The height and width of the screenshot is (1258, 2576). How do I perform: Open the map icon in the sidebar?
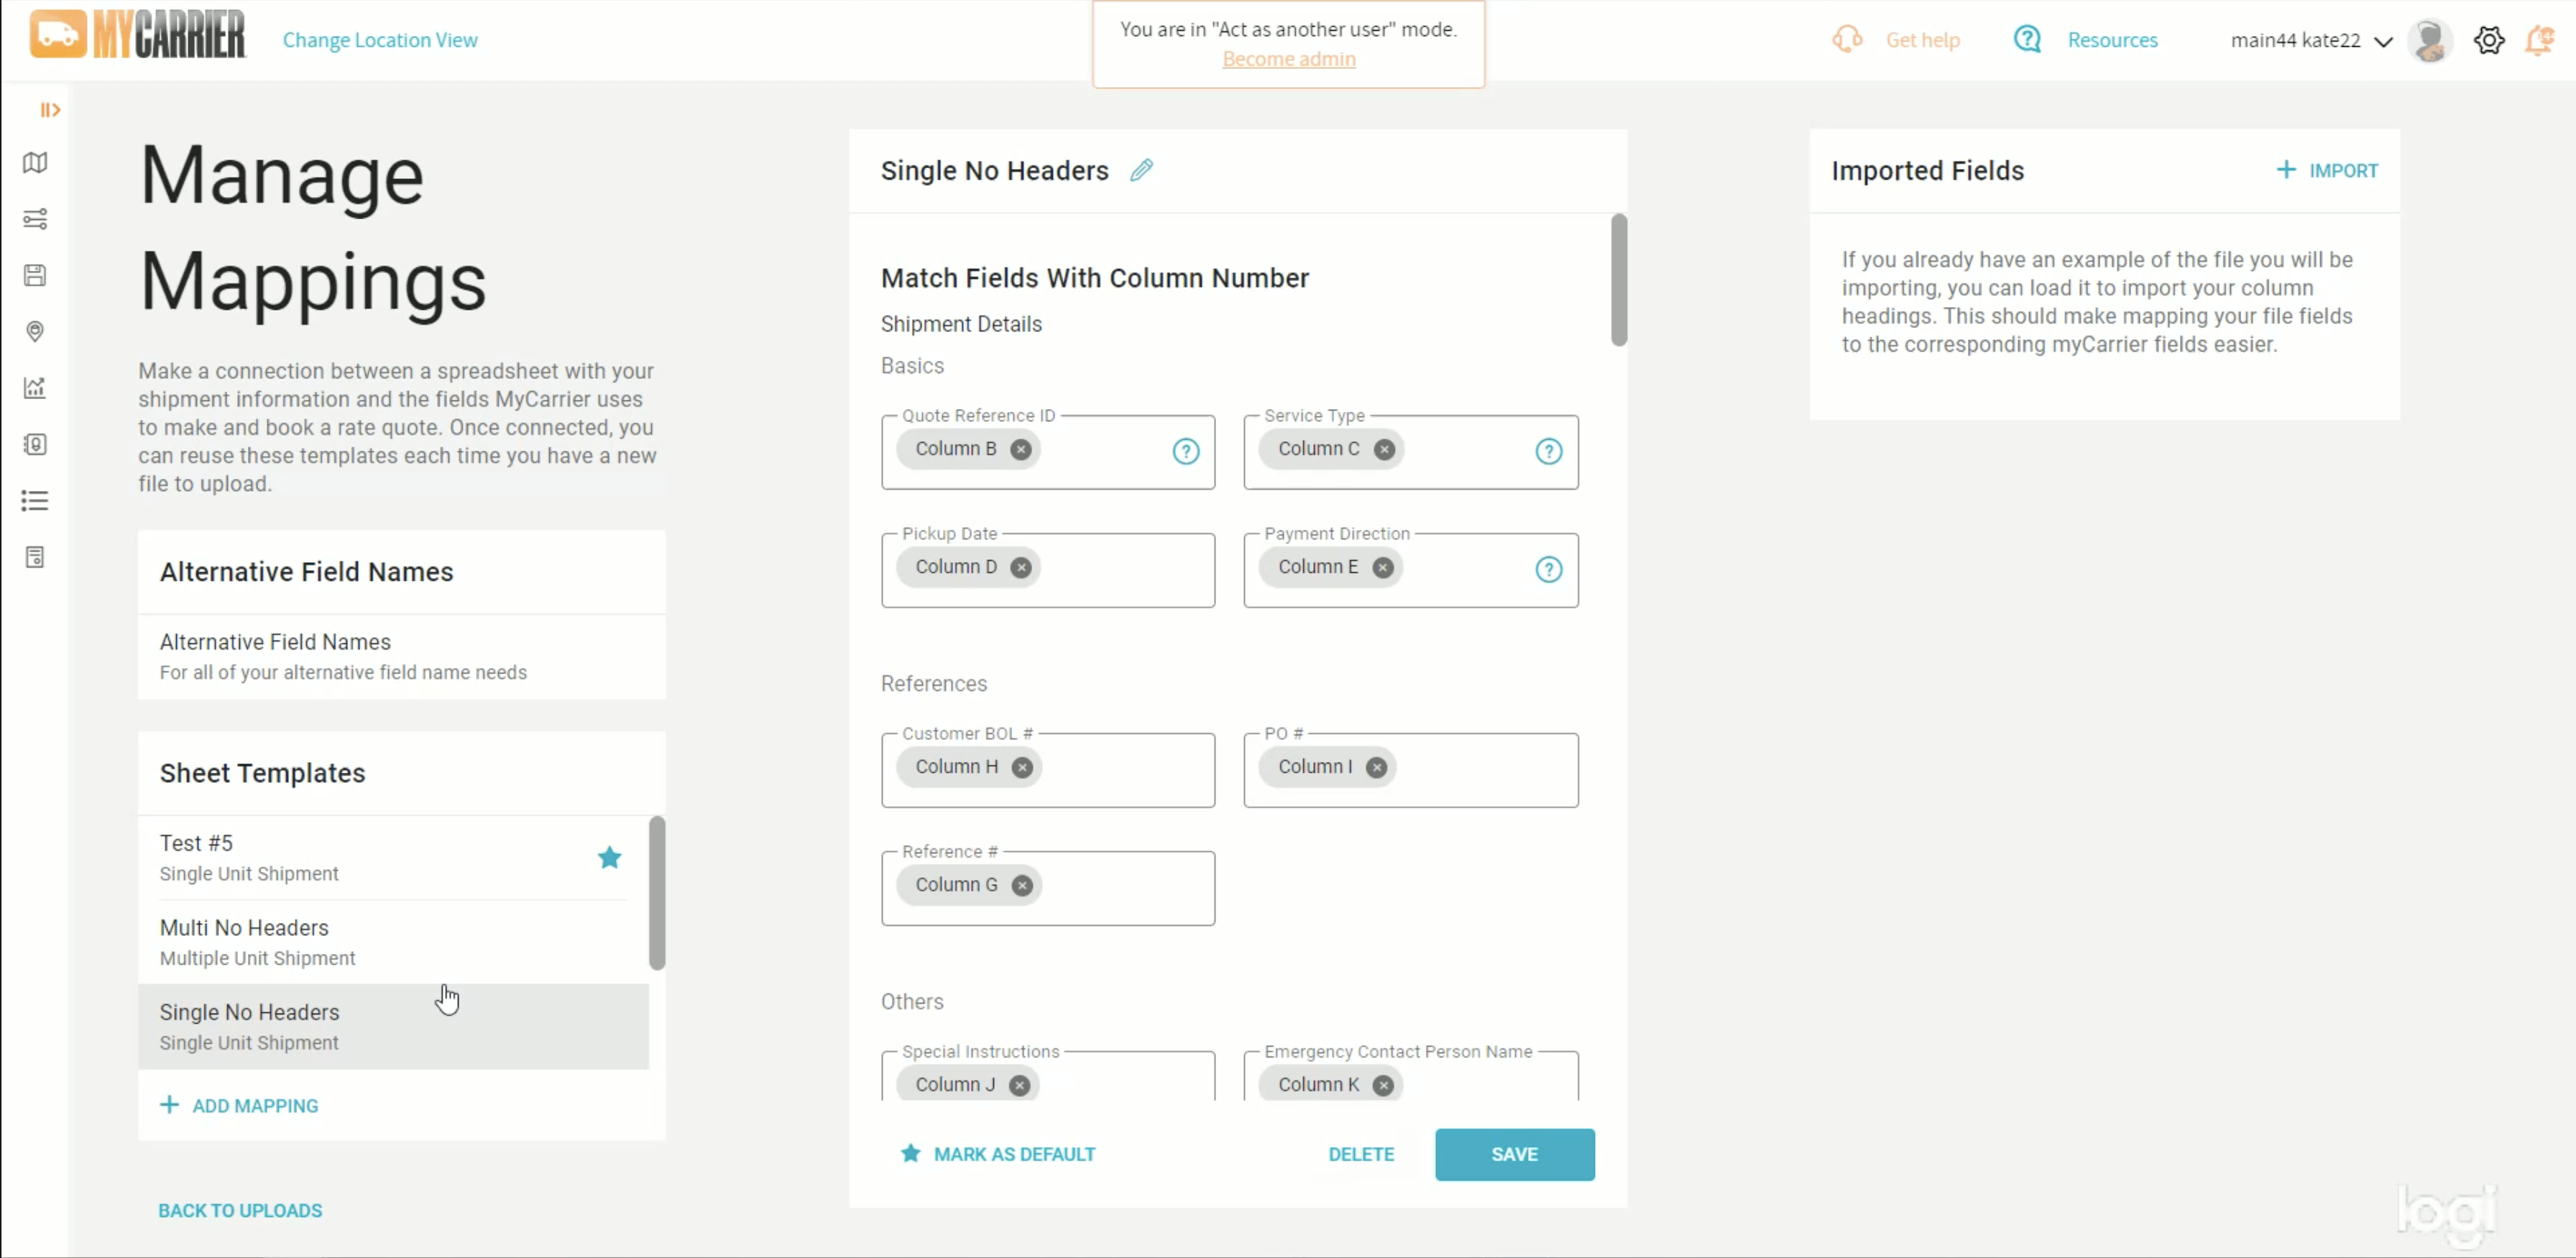35,163
